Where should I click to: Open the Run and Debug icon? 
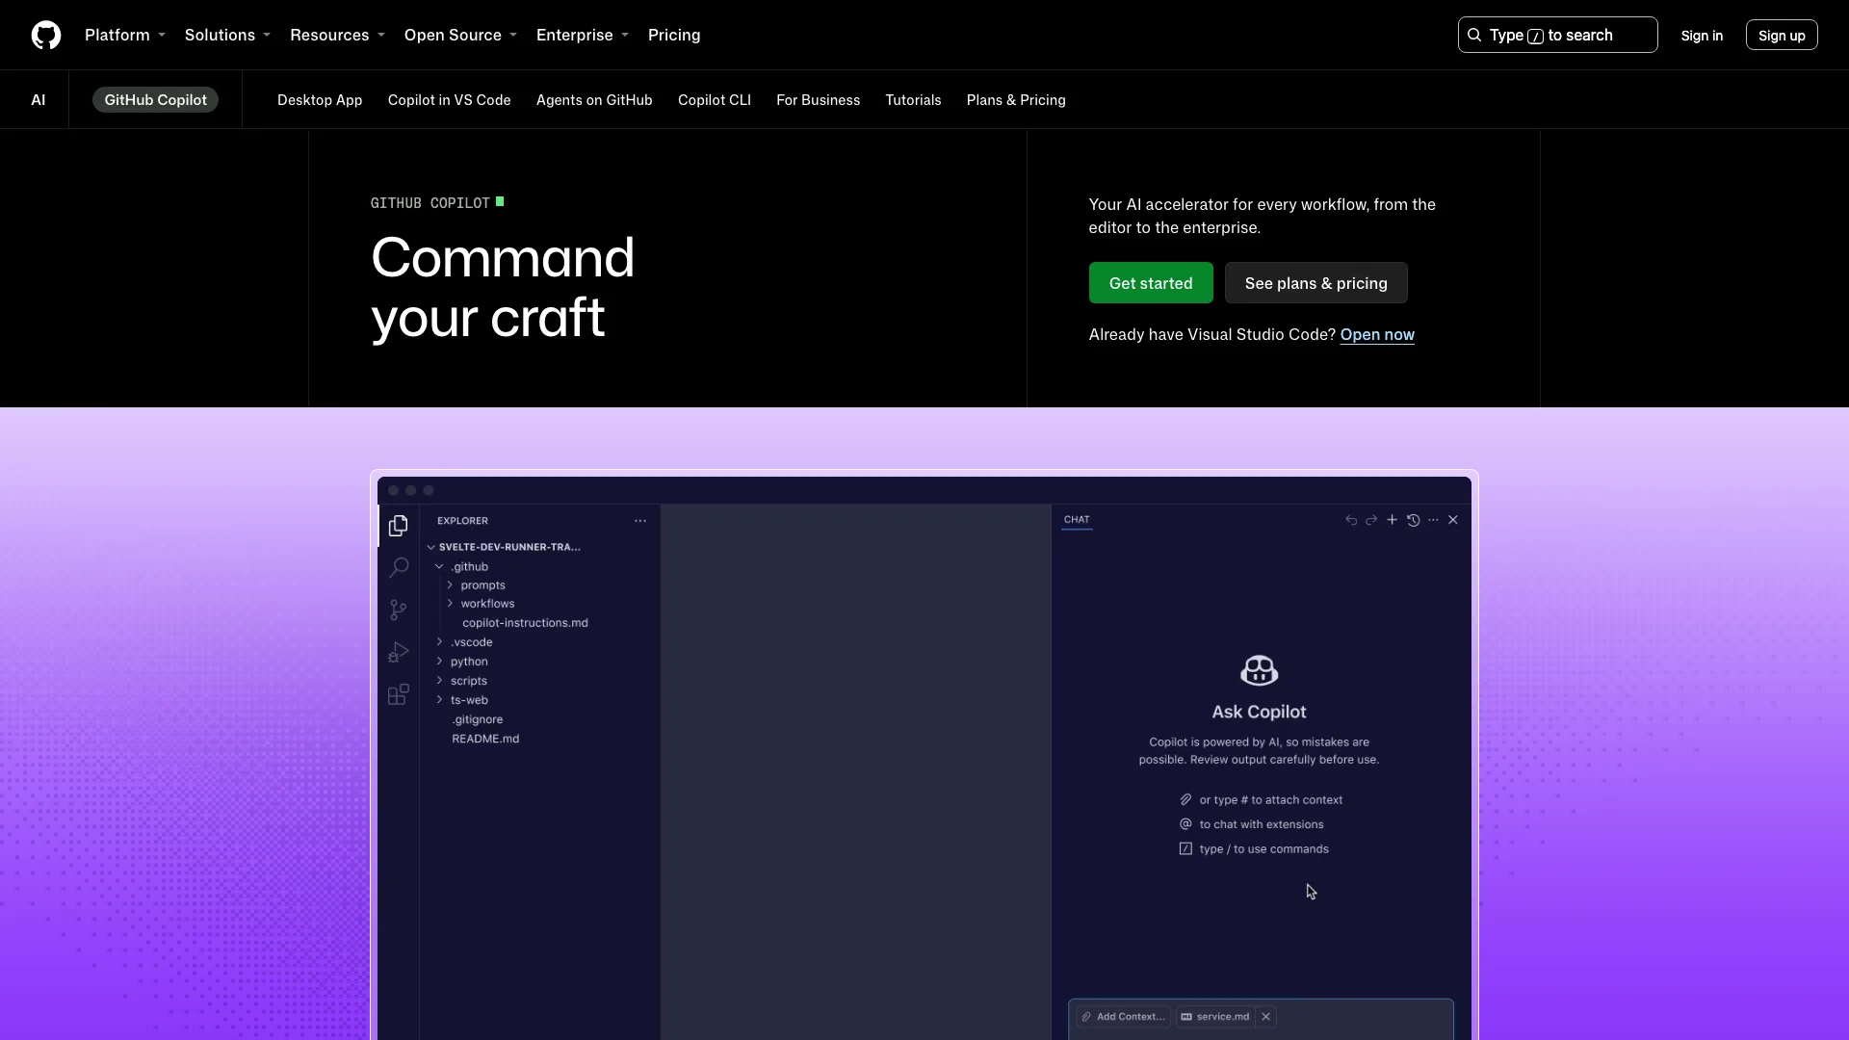tap(399, 652)
